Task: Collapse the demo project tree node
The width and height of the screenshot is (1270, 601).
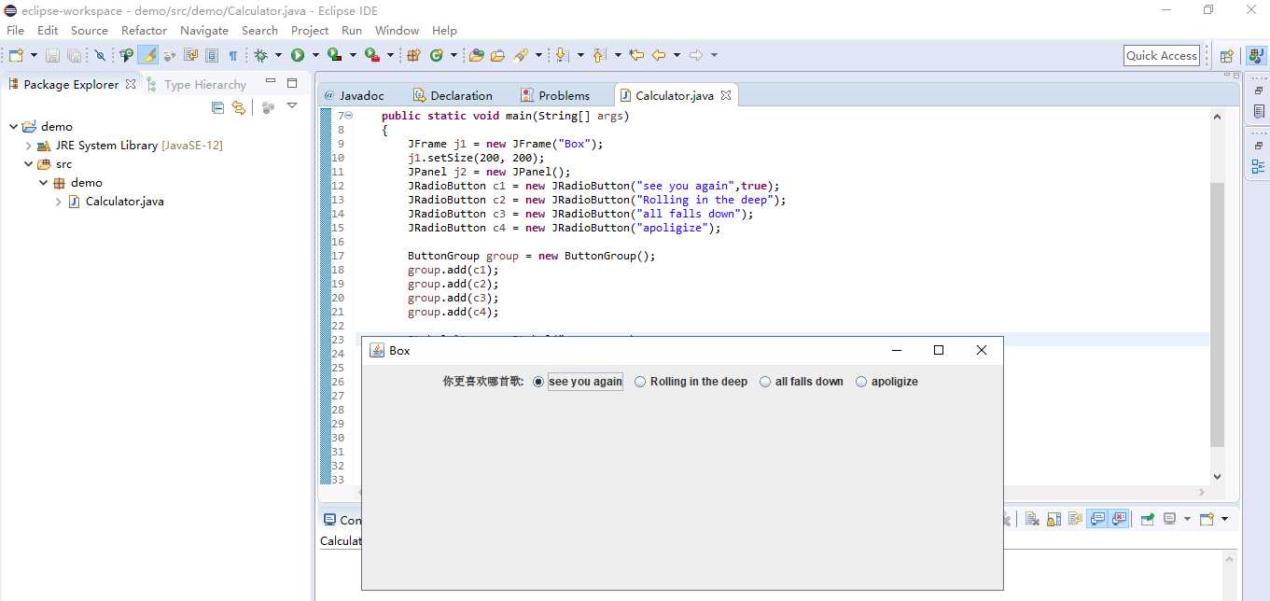Action: (x=13, y=127)
